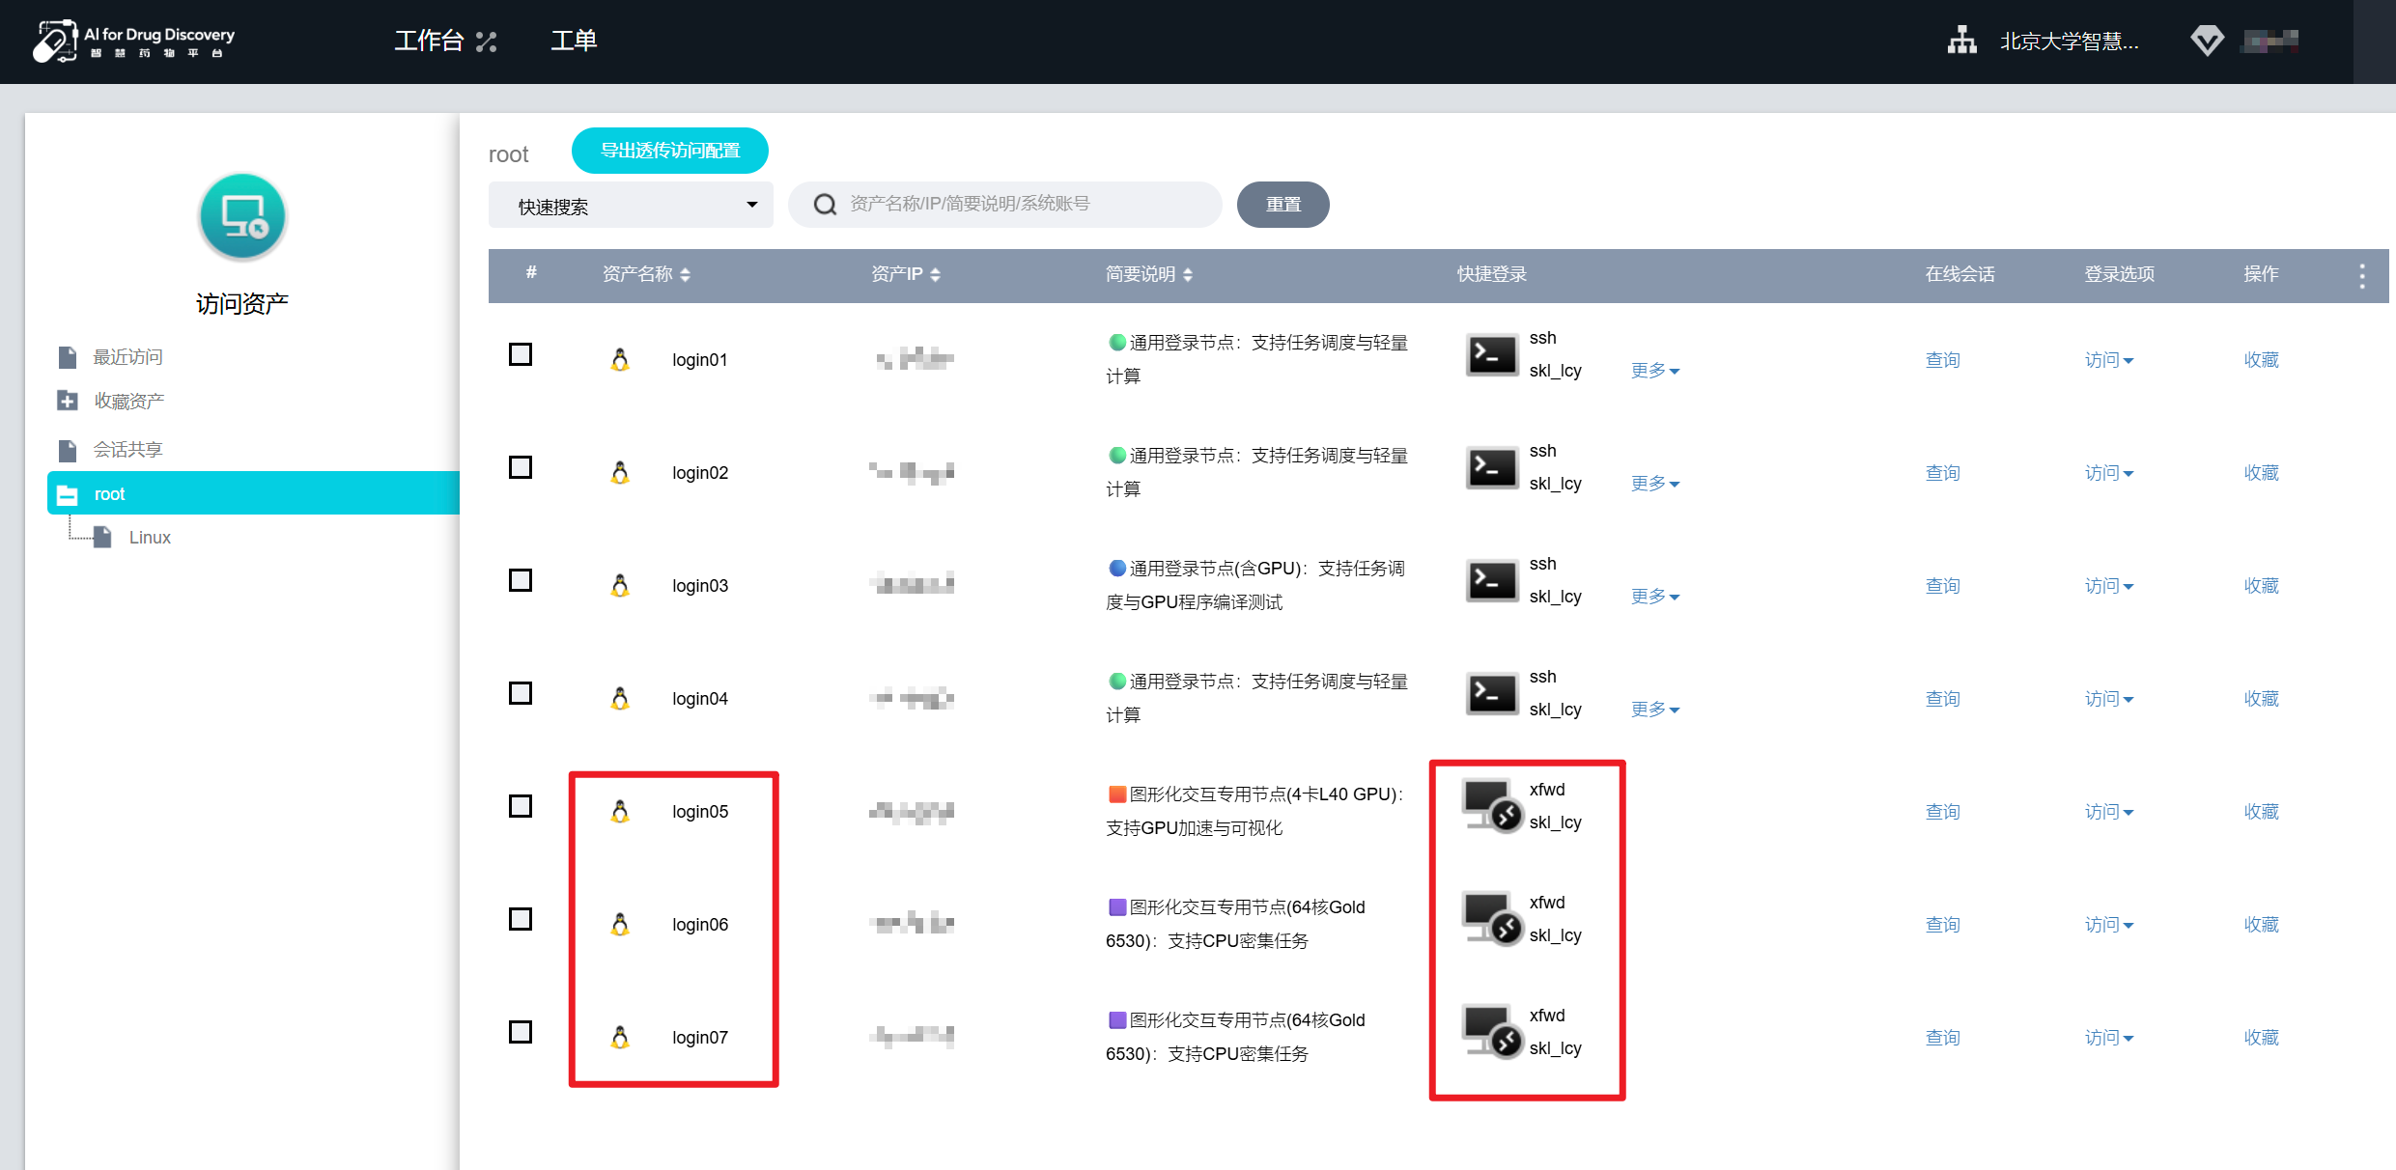
Task: Click the Linux penguin icon for login01
Action: (x=620, y=359)
